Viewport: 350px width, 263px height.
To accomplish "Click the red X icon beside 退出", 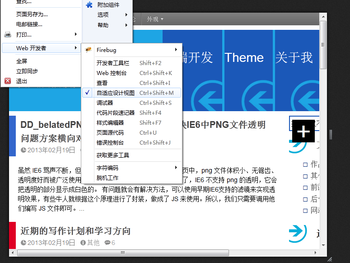I will (8, 81).
